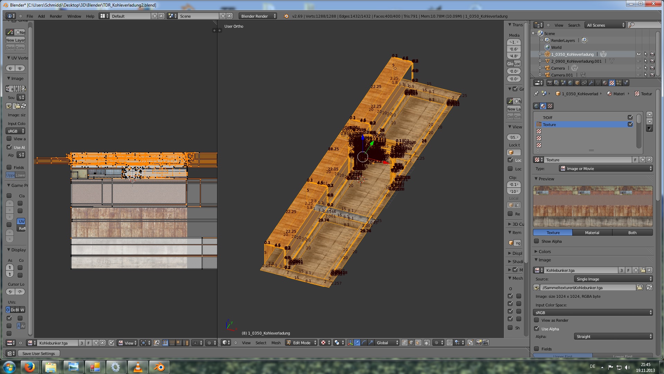The width and height of the screenshot is (664, 374).
Task: Open the Particles properties tab
Action: coord(619,83)
